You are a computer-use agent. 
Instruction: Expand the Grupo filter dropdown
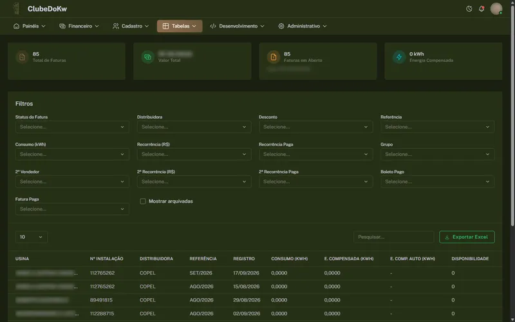point(438,154)
